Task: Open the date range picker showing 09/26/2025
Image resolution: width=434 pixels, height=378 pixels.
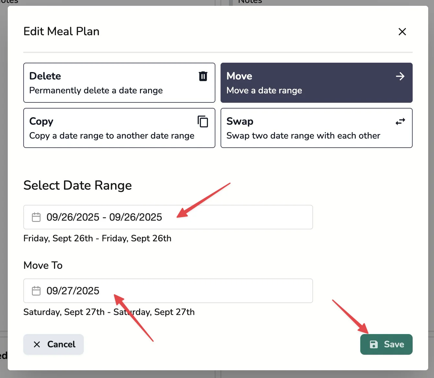Action: click(x=168, y=217)
